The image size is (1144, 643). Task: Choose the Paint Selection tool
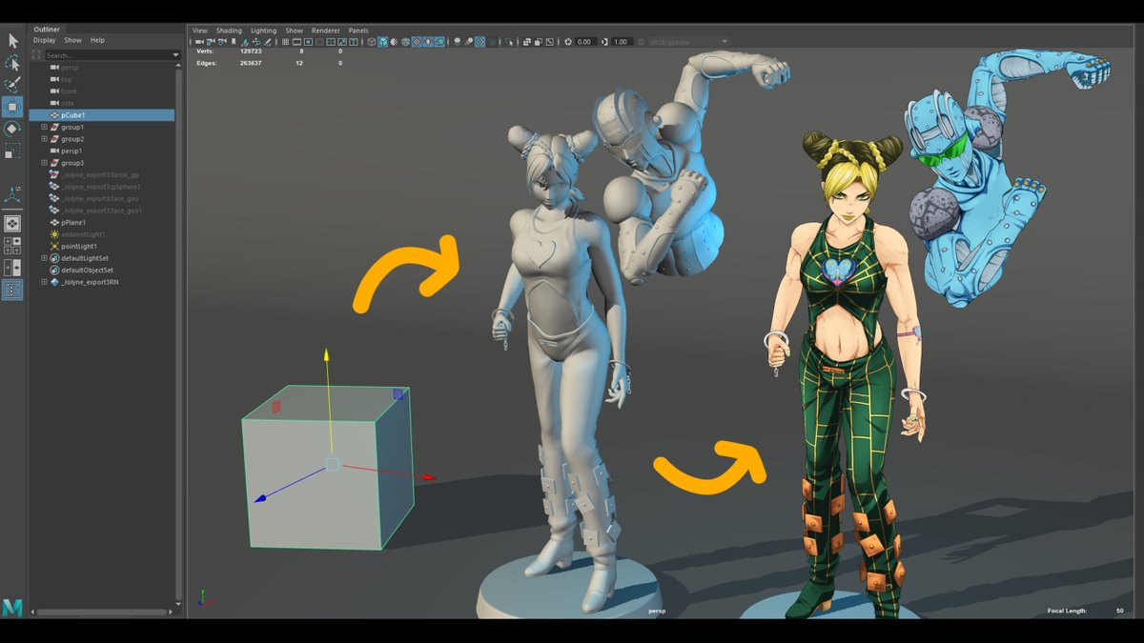coord(12,84)
